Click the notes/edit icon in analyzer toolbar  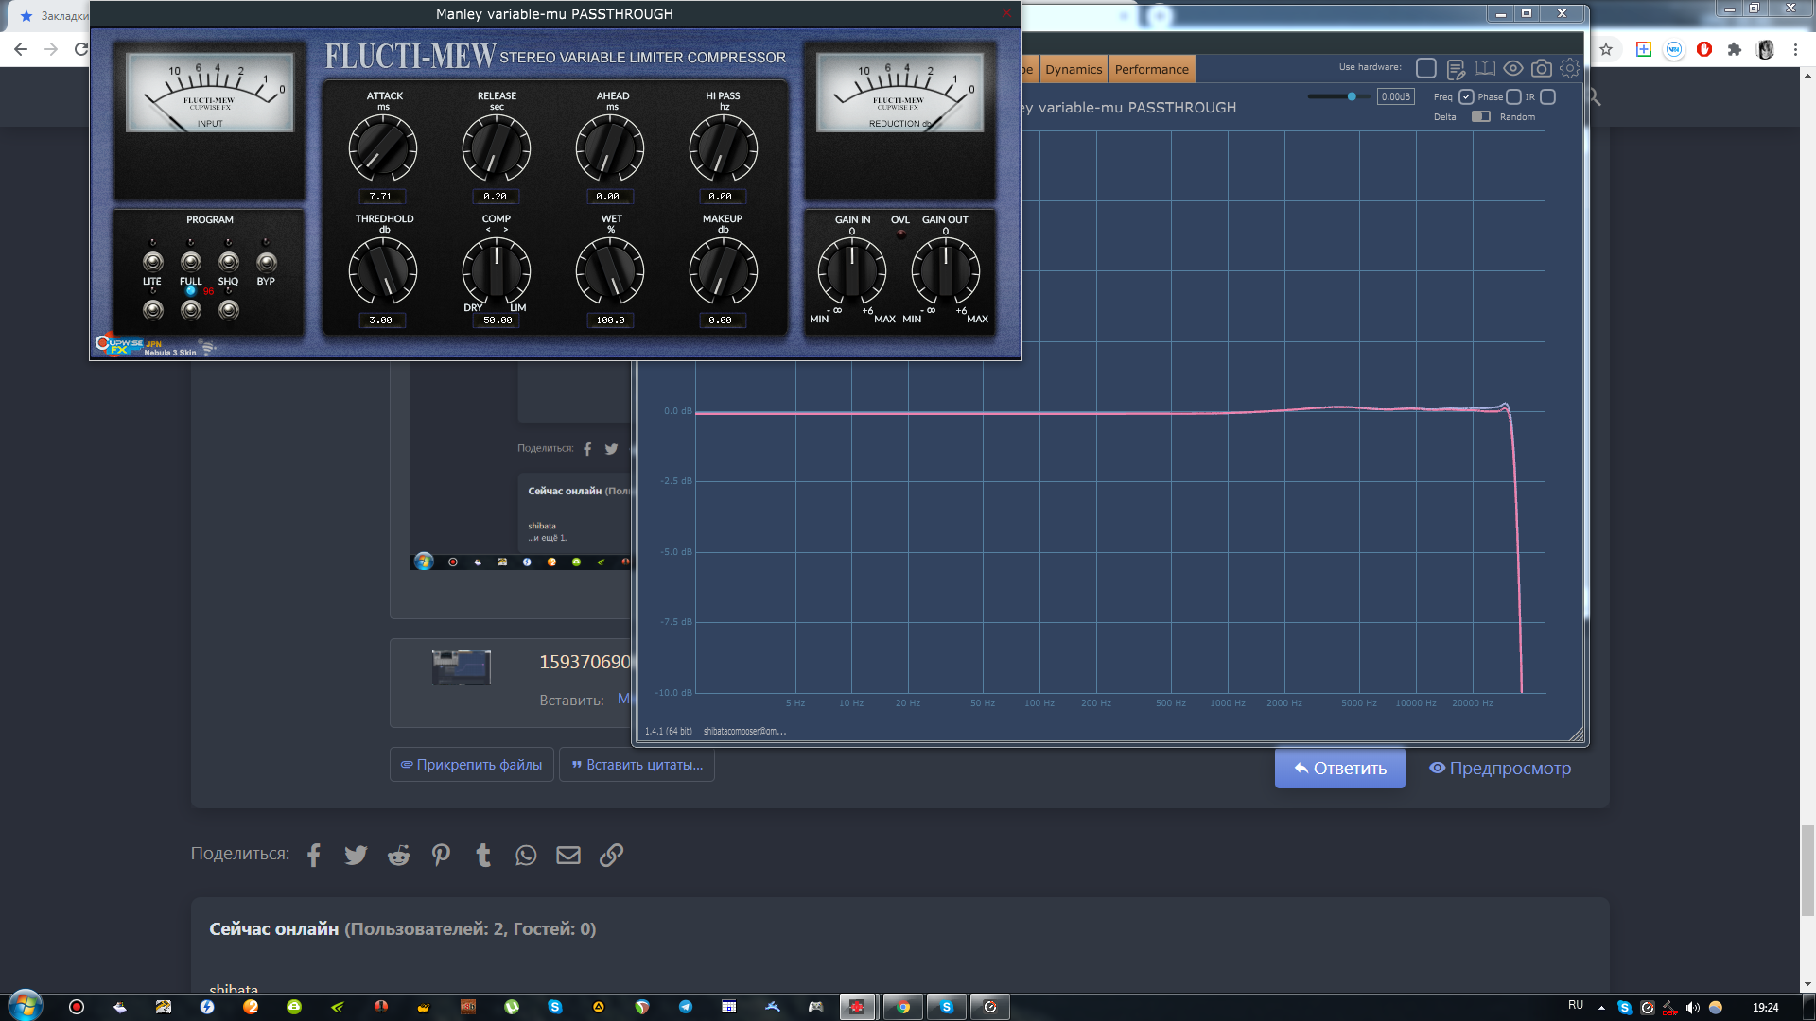point(1456,69)
